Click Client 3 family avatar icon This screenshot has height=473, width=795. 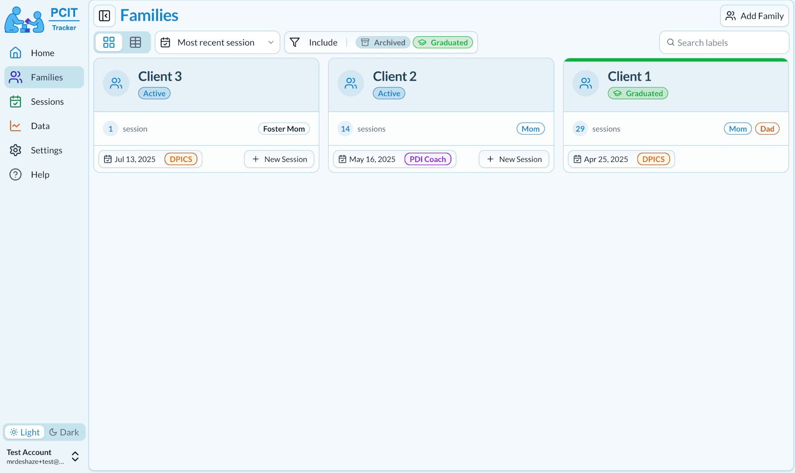[x=116, y=83]
